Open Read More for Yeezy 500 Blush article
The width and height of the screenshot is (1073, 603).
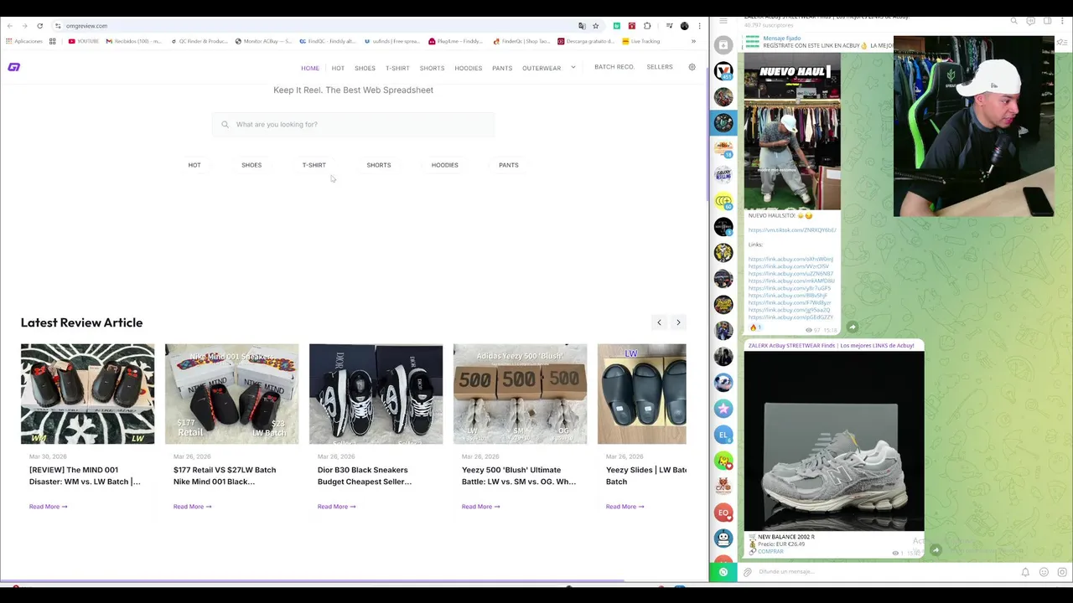(480, 507)
